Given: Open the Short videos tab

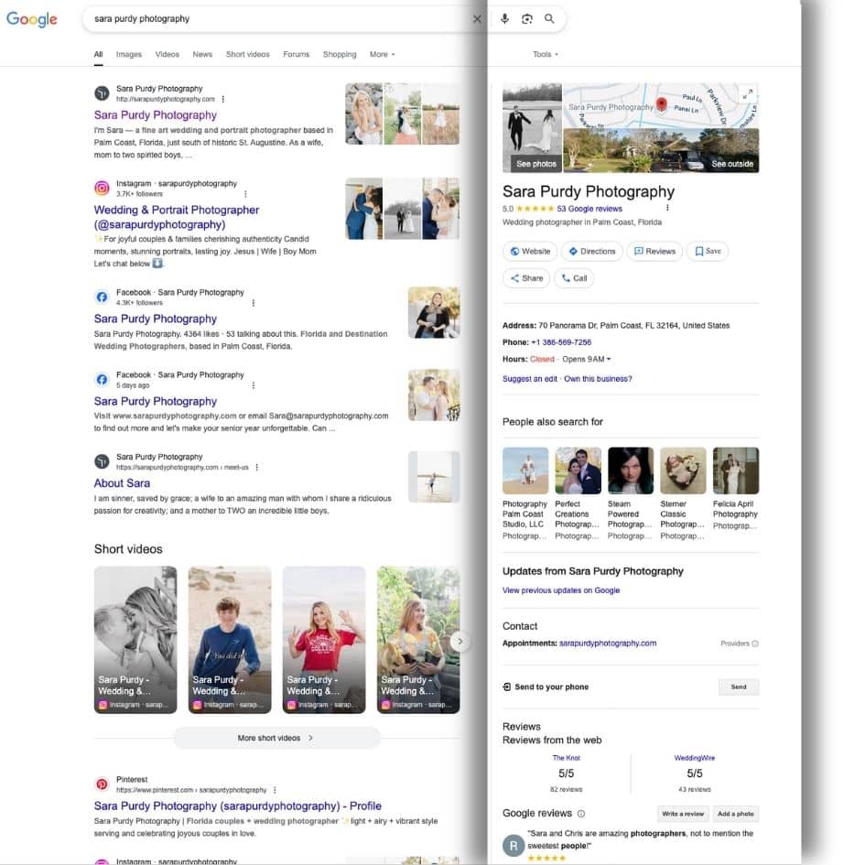Looking at the screenshot, I should coord(248,54).
